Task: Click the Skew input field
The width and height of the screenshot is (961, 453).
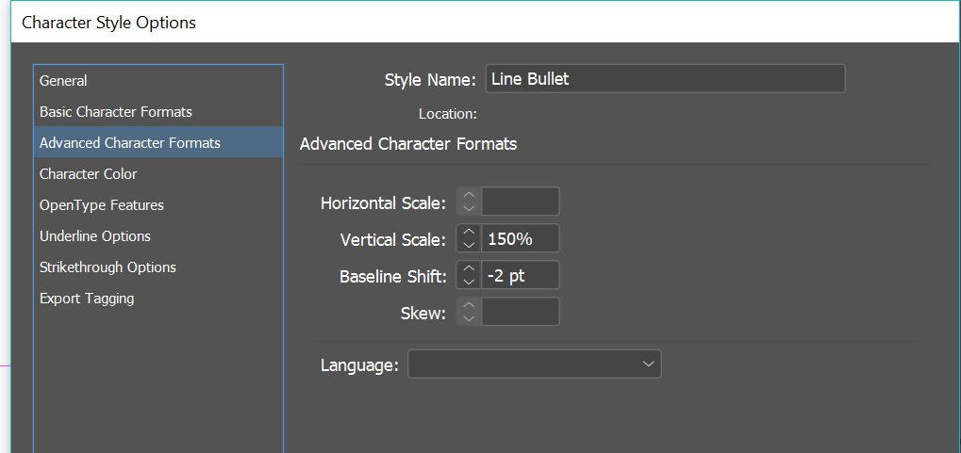Action: pyautogui.click(x=520, y=313)
